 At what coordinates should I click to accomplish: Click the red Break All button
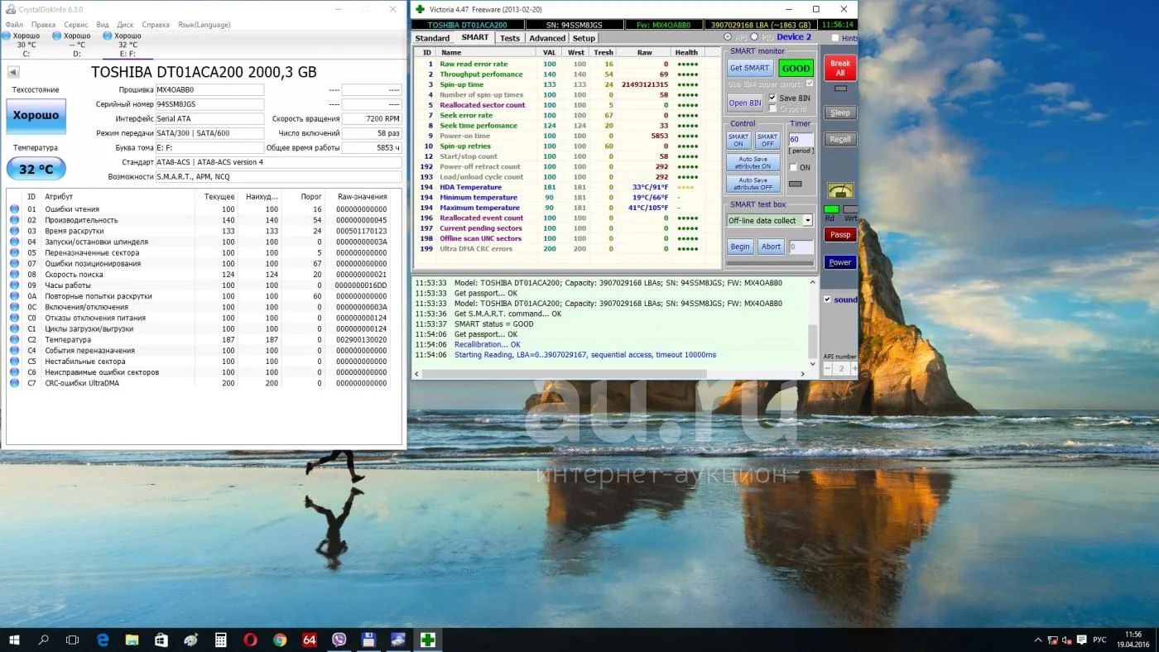[840, 68]
